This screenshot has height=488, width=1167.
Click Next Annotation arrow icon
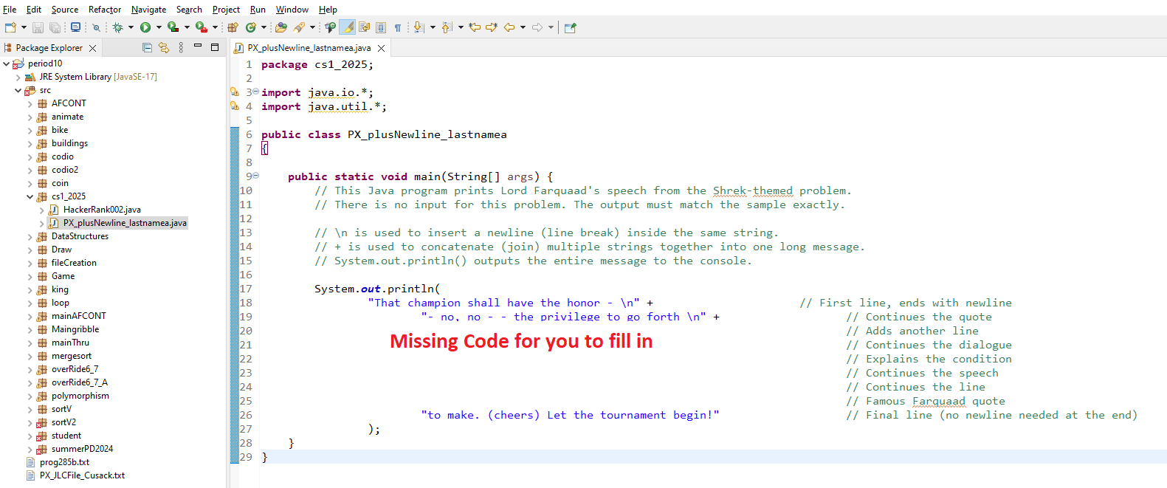pyautogui.click(x=419, y=27)
